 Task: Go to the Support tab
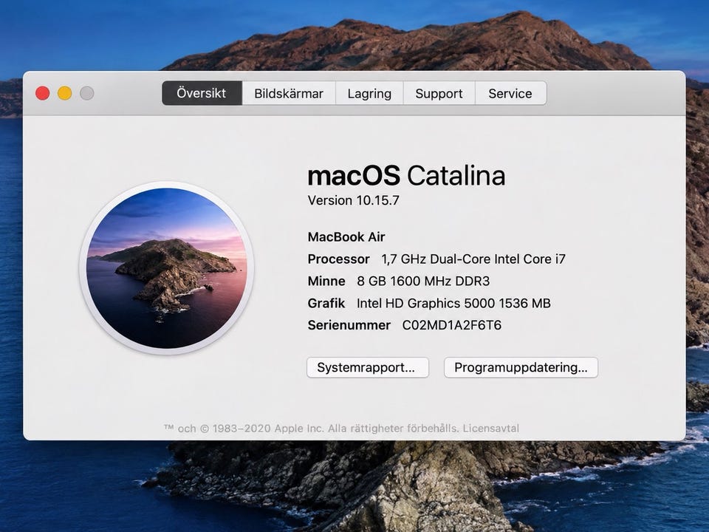(439, 93)
